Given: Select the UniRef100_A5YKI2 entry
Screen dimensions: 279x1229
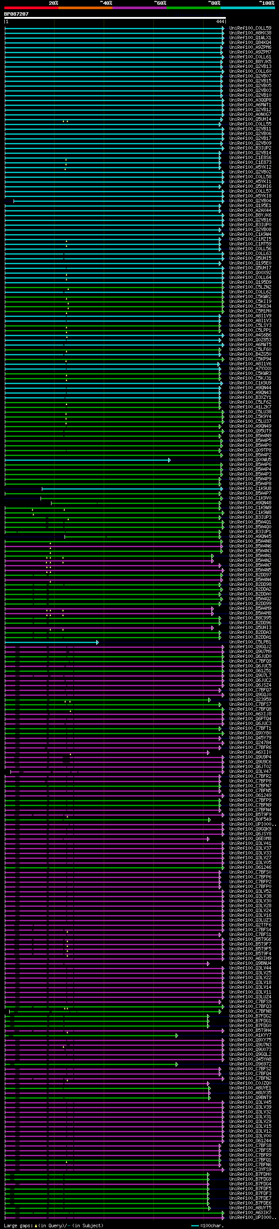Looking at the screenshot, I should coord(250,167).
